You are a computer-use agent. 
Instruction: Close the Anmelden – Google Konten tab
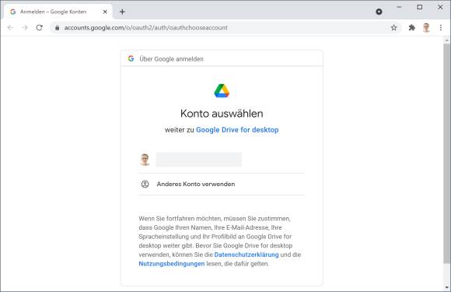pyautogui.click(x=105, y=12)
